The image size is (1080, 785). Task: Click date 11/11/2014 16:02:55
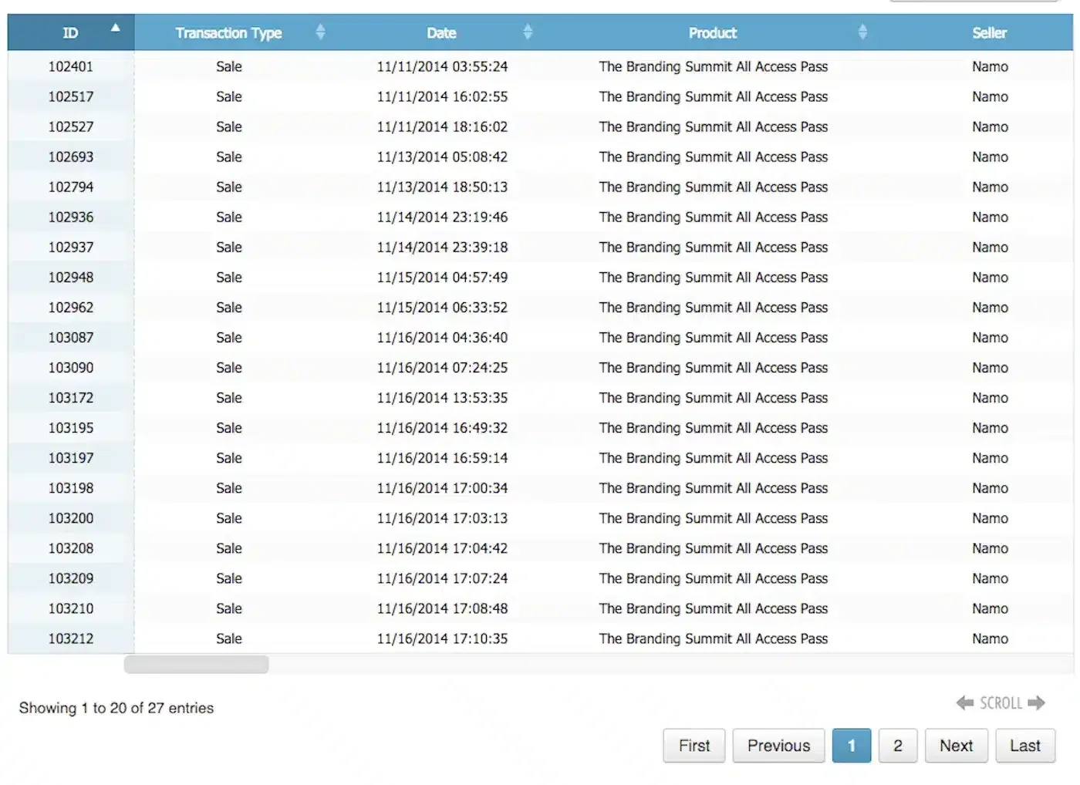point(442,96)
